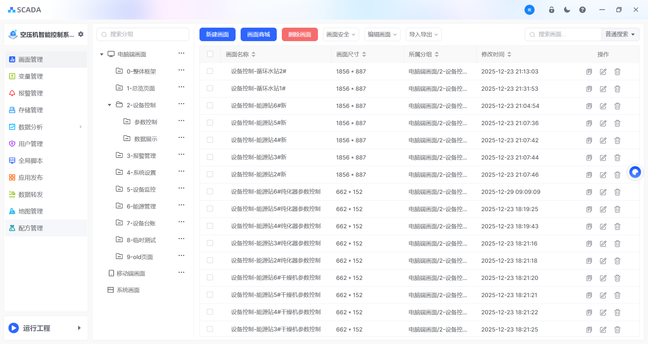Click the lock icon in title bar

[x=551, y=10]
